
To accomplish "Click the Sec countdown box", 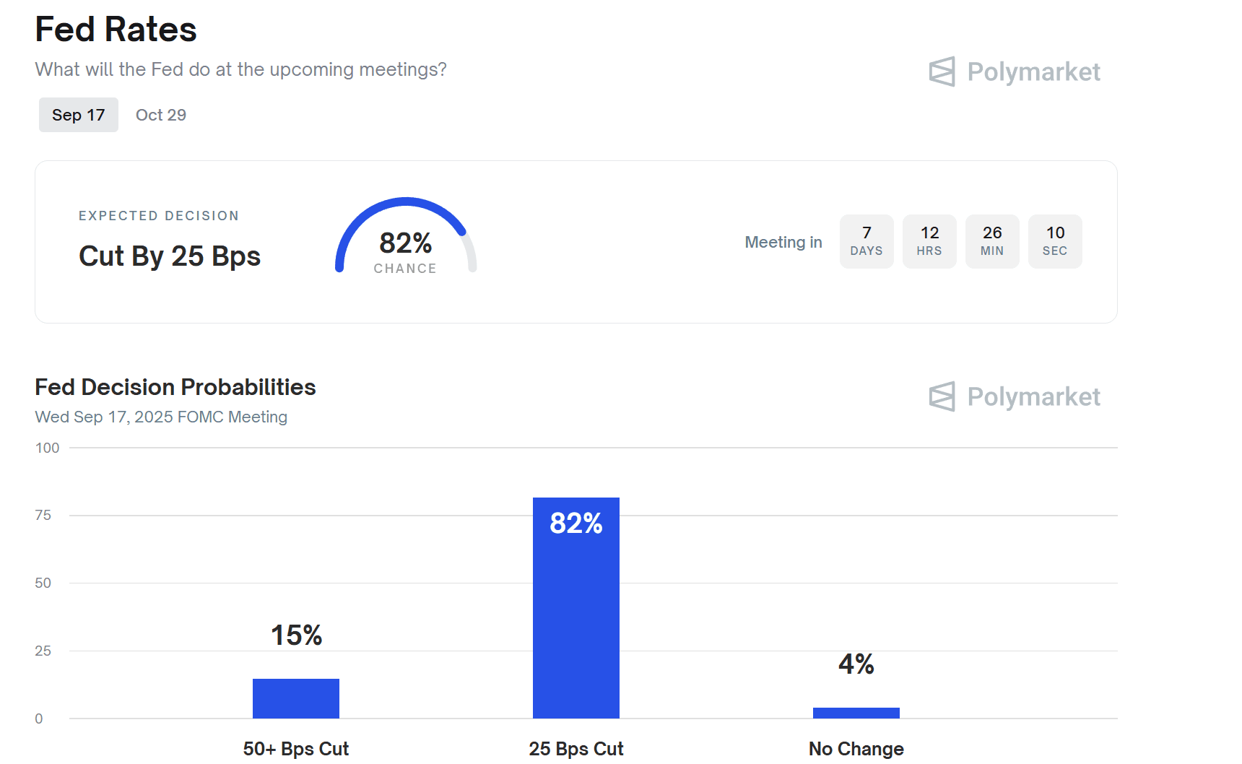I will (1055, 241).
